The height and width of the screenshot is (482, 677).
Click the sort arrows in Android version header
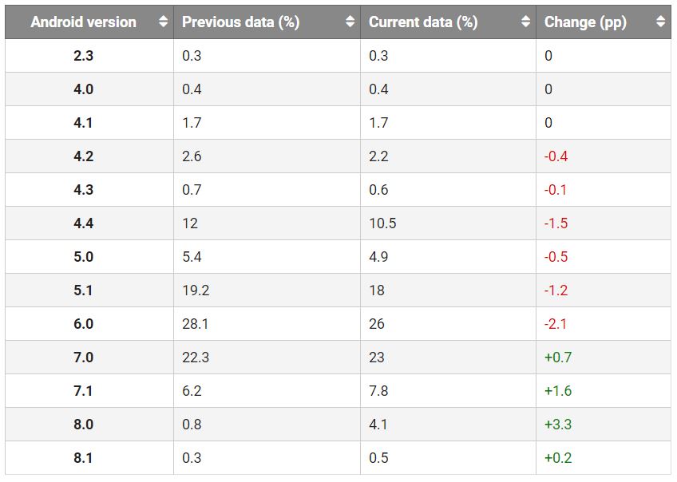[x=164, y=22]
